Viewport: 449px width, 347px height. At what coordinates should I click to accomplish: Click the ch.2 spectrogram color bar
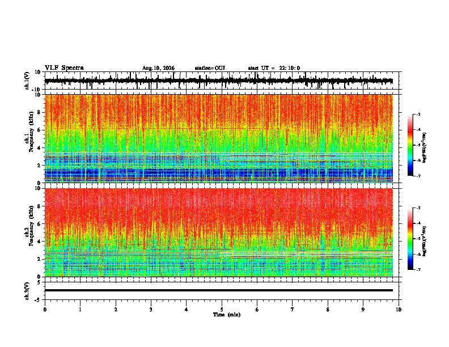pos(410,239)
